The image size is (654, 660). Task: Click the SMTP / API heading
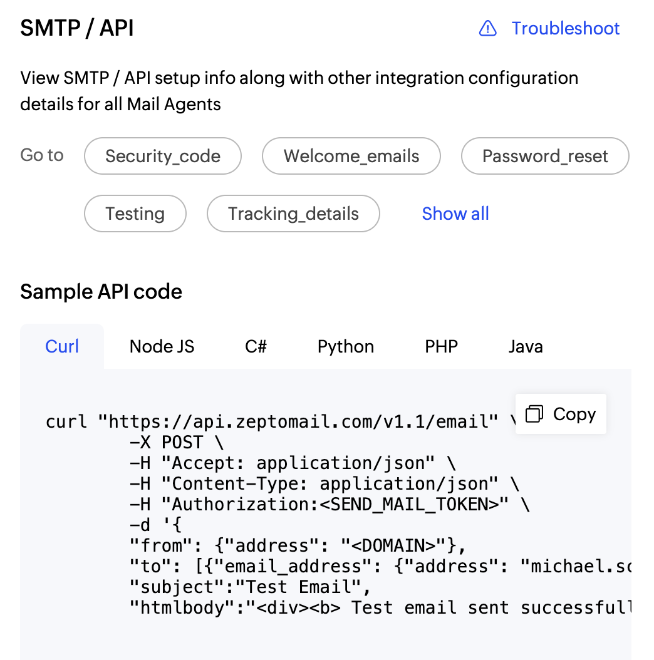tap(77, 28)
